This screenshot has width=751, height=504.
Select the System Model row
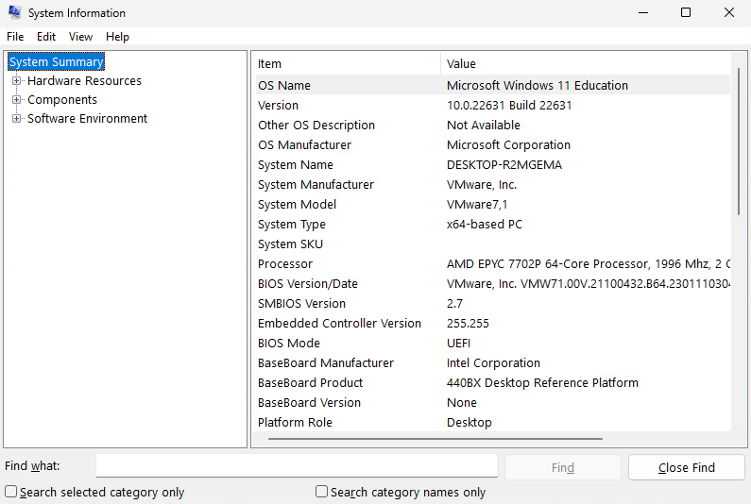(x=493, y=205)
